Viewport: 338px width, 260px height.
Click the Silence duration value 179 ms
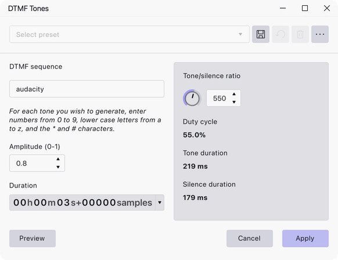click(195, 197)
